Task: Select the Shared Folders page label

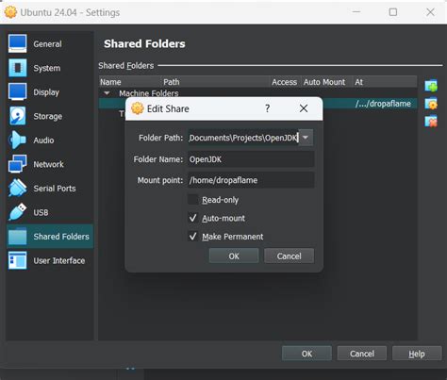Action: (61, 237)
